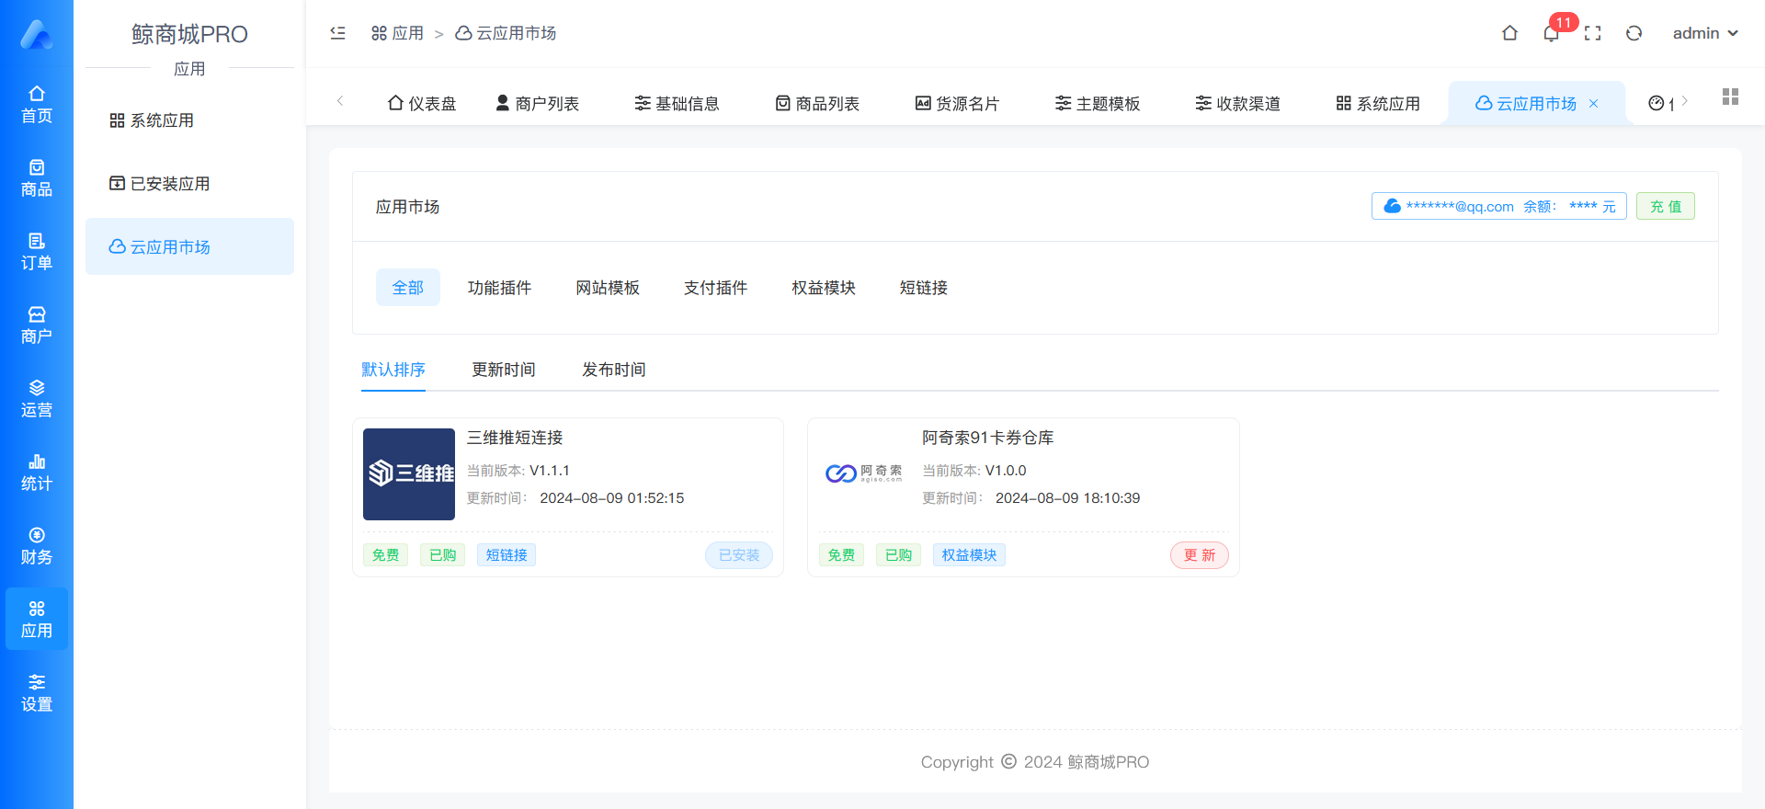Click the 已安装 button on 三维推短连接
The image size is (1765, 809).
(x=739, y=555)
